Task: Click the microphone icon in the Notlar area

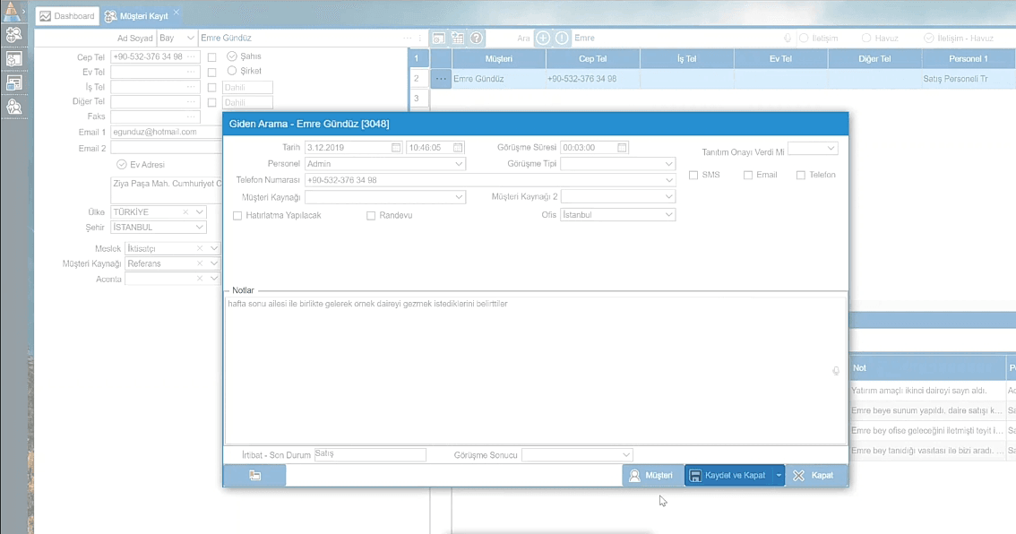Action: tap(836, 371)
